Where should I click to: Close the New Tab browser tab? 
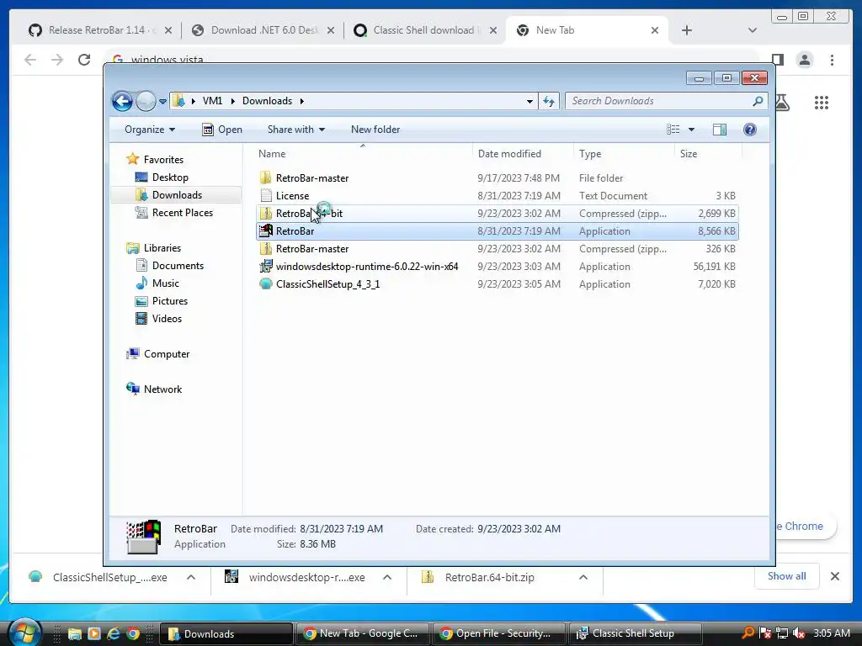pyautogui.click(x=655, y=30)
